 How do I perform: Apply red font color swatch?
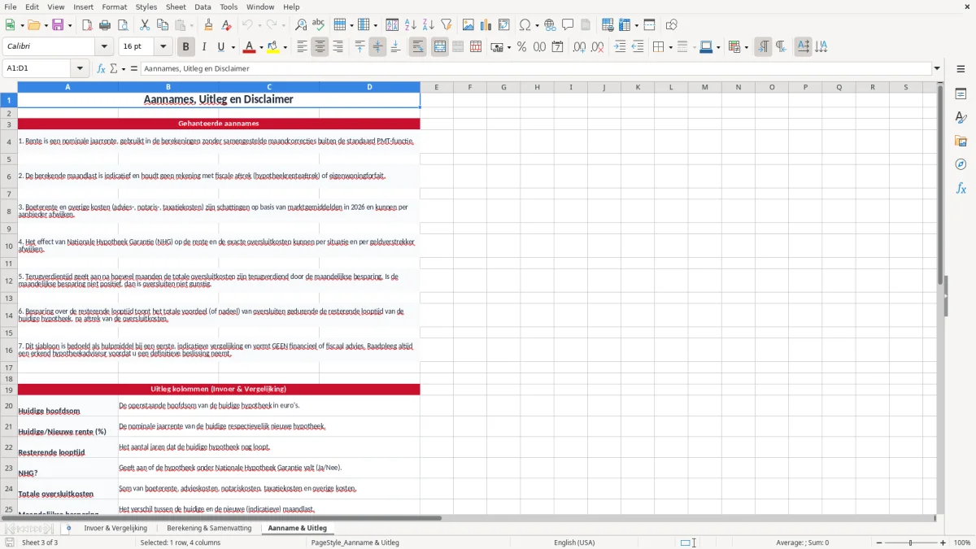tap(250, 47)
